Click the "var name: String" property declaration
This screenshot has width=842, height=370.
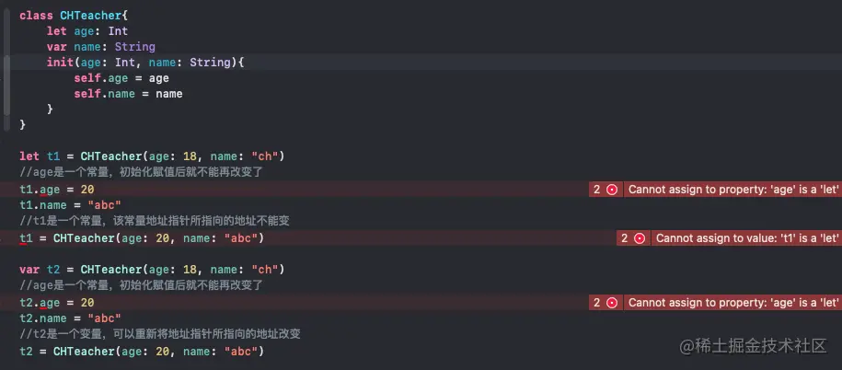point(101,47)
